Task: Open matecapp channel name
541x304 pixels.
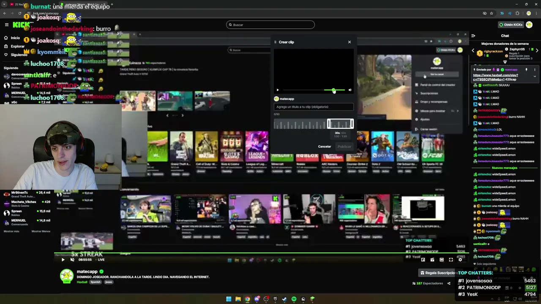Action: click(87, 271)
